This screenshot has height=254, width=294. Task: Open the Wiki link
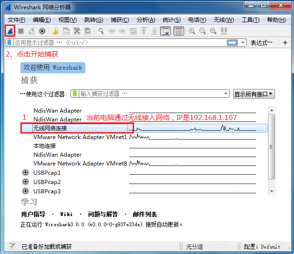point(66,214)
